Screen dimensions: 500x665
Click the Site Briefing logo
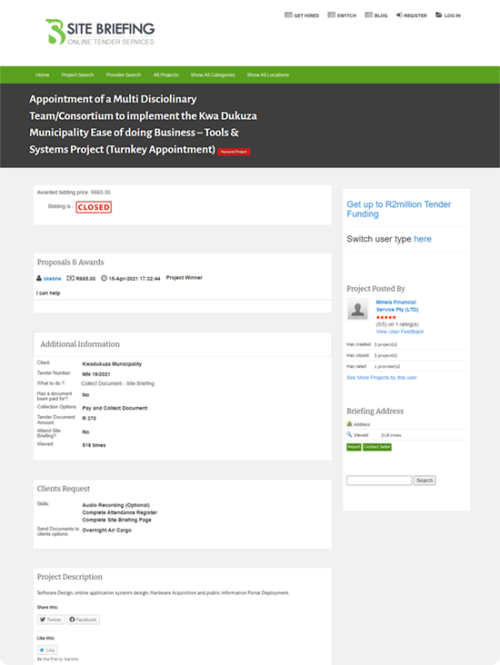(x=100, y=32)
